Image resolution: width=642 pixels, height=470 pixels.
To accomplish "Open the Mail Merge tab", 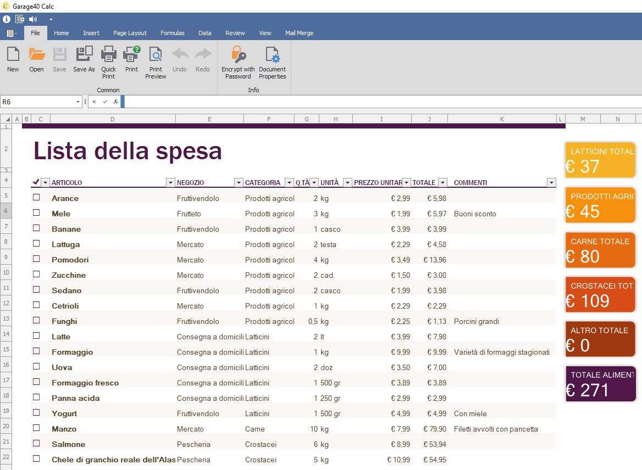I will 300,33.
